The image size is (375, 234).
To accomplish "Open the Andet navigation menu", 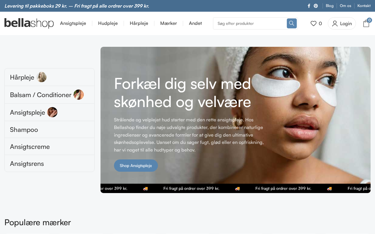I will [x=195, y=23].
